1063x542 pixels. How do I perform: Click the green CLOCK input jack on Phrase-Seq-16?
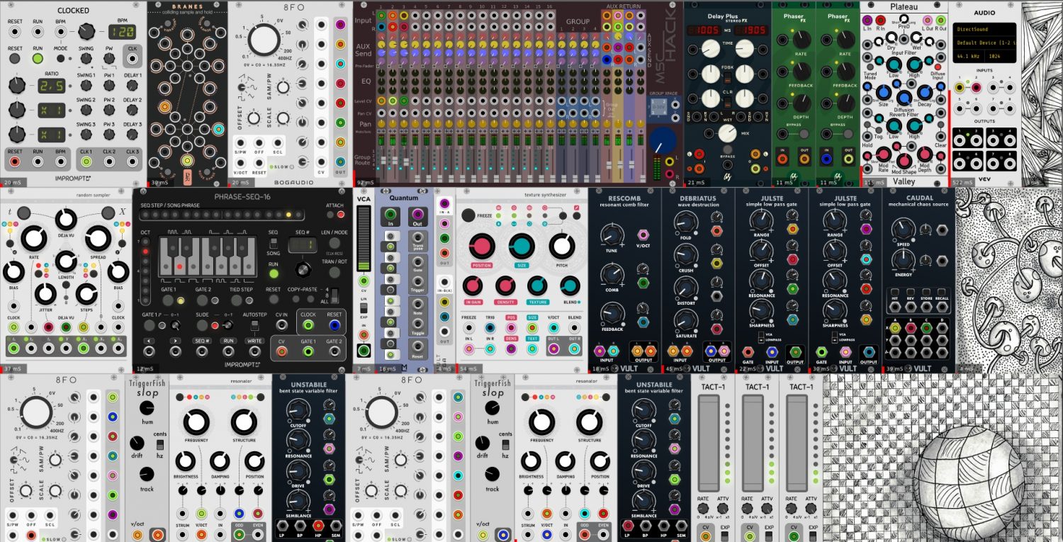[x=308, y=327]
